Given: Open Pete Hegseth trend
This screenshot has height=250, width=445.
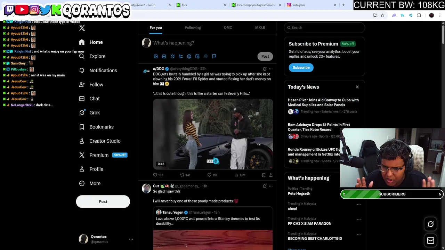Looking at the screenshot, I should [299, 193].
